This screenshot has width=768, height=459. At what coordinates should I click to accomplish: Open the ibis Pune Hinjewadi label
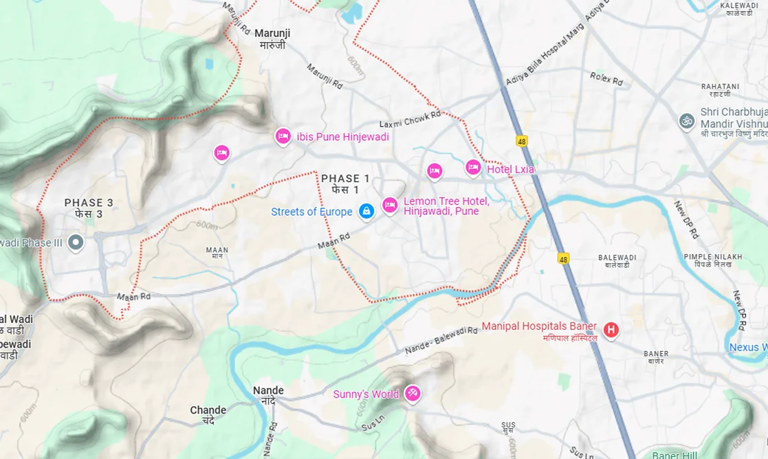click(342, 137)
